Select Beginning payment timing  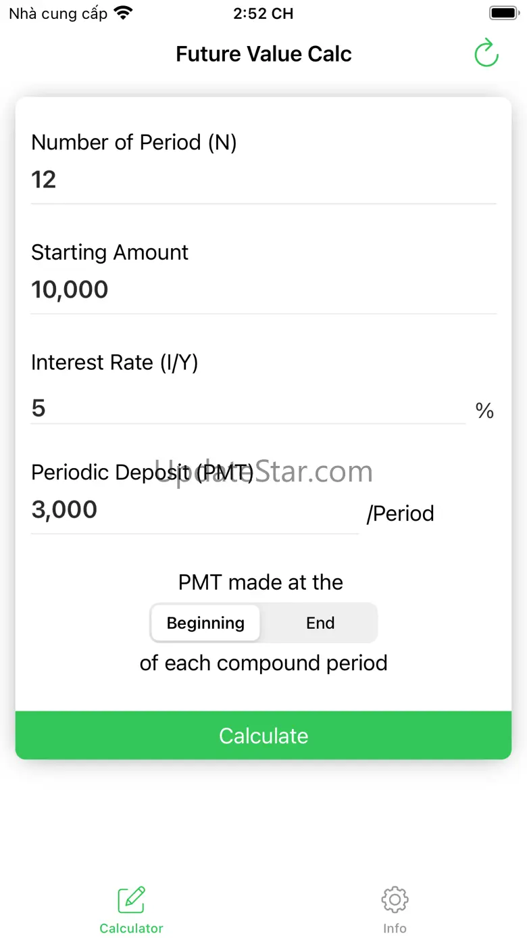click(x=205, y=623)
